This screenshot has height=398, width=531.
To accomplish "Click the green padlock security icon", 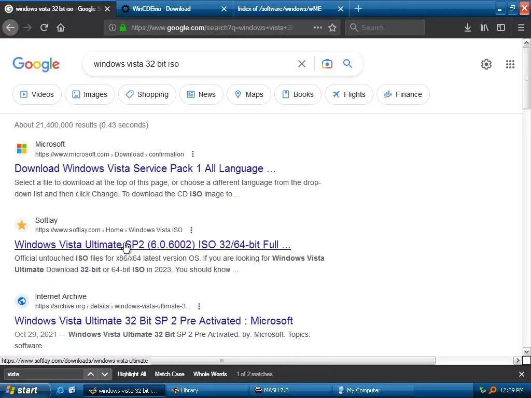I will (x=123, y=27).
